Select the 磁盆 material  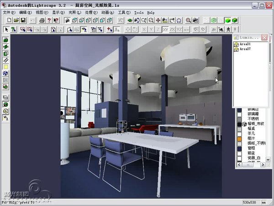click(x=251, y=153)
